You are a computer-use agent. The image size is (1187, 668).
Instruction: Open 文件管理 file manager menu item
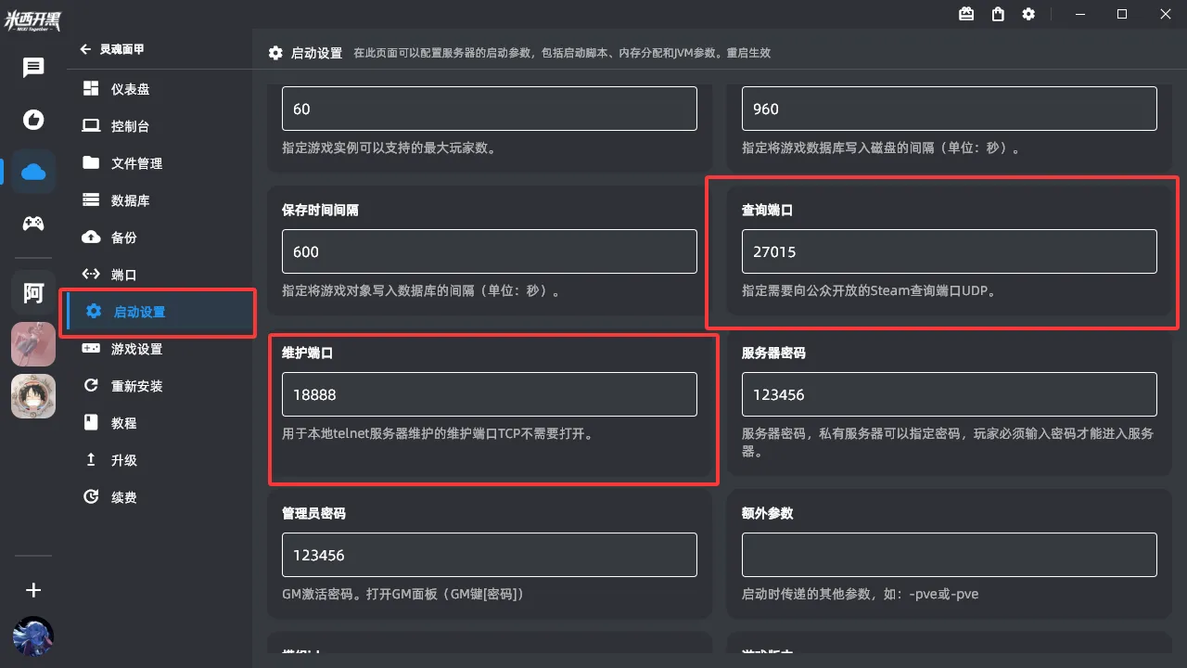pos(160,163)
